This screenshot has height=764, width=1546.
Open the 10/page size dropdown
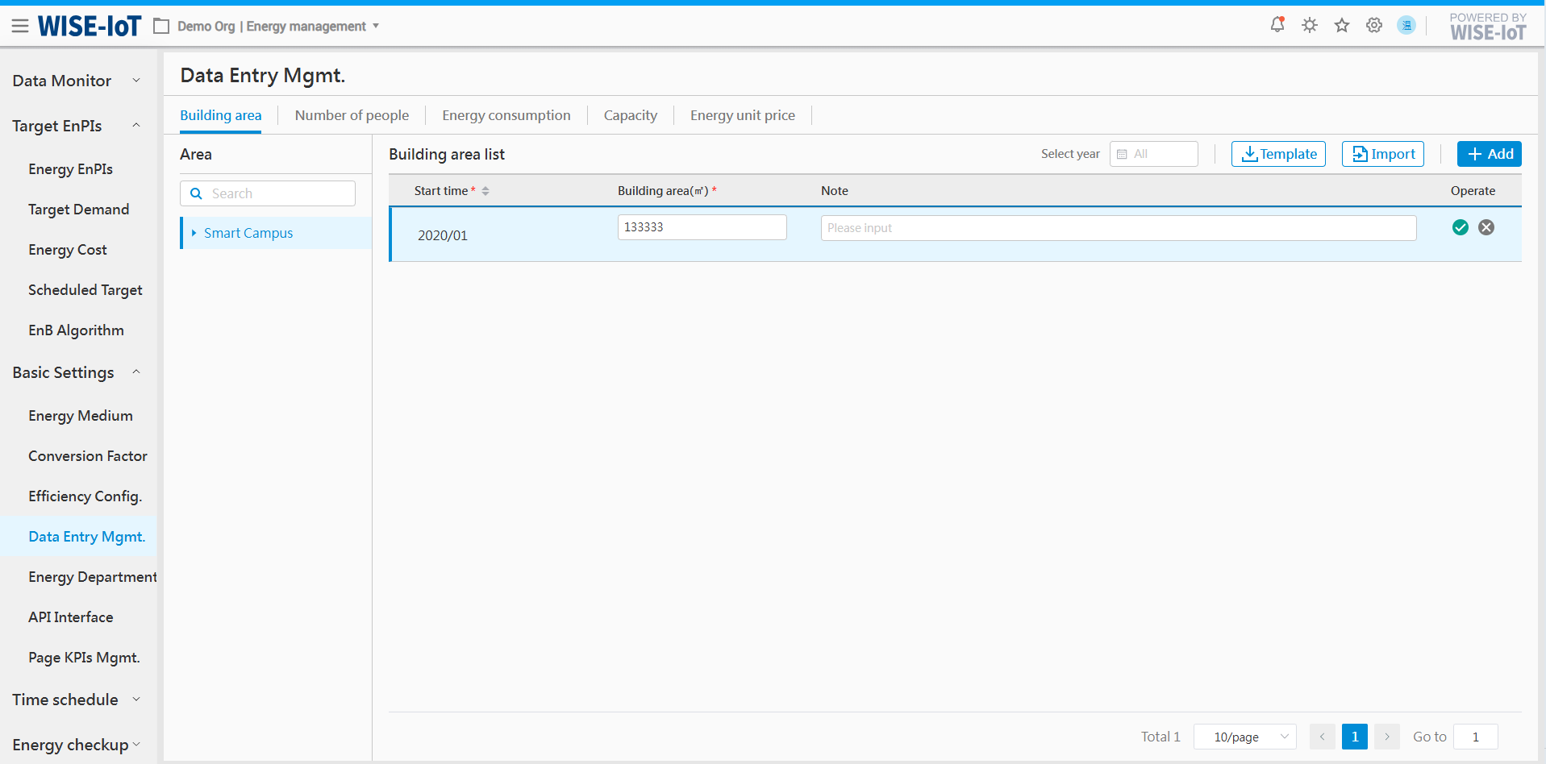pyautogui.click(x=1244, y=737)
